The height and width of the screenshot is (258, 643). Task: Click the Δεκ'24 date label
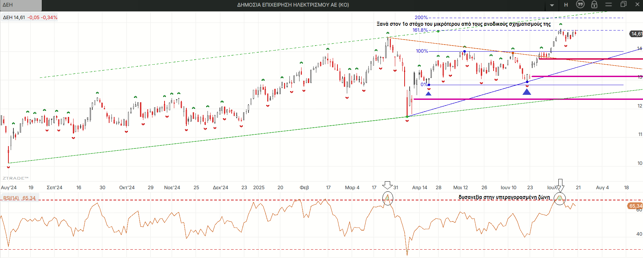(x=220, y=188)
